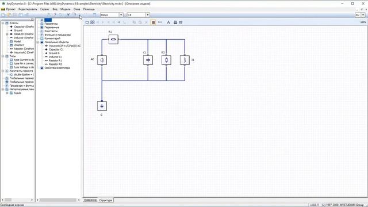Collapse the Типы tree node
The width and height of the screenshot is (368, 207).
(x=3, y=56)
